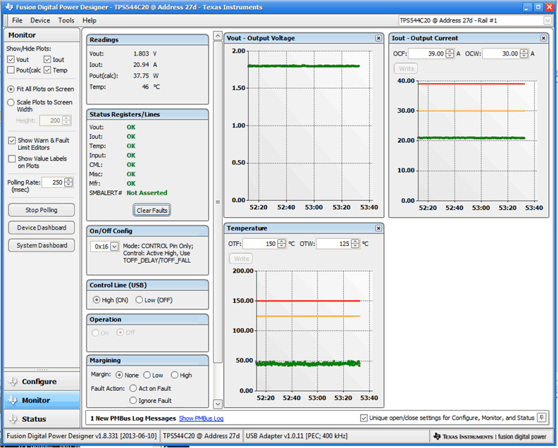Click the pin icon beside Unique settings checkbox
558x448 pixels.
[x=541, y=418]
